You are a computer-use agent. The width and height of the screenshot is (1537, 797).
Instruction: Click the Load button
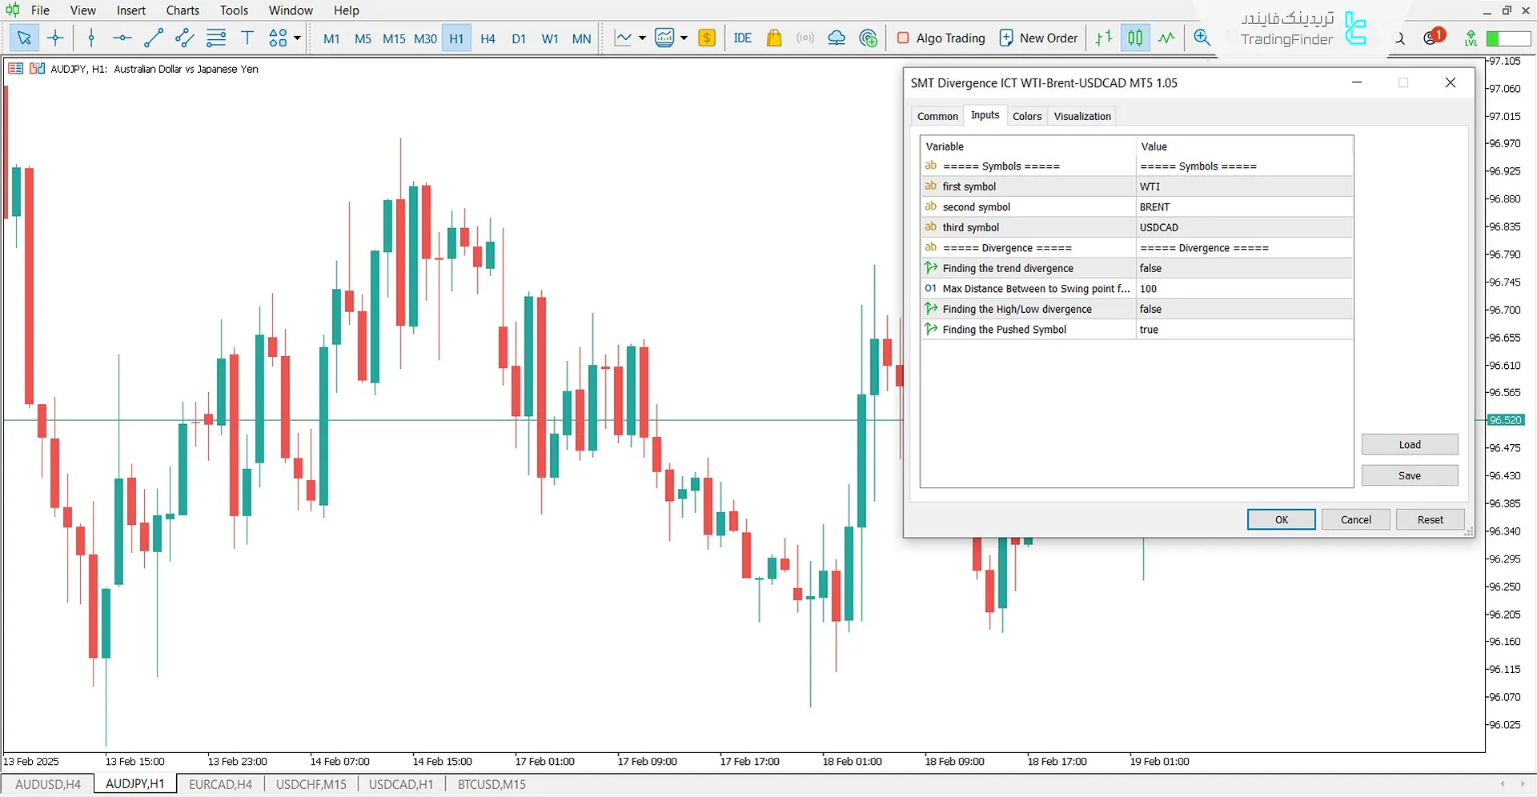tap(1410, 445)
